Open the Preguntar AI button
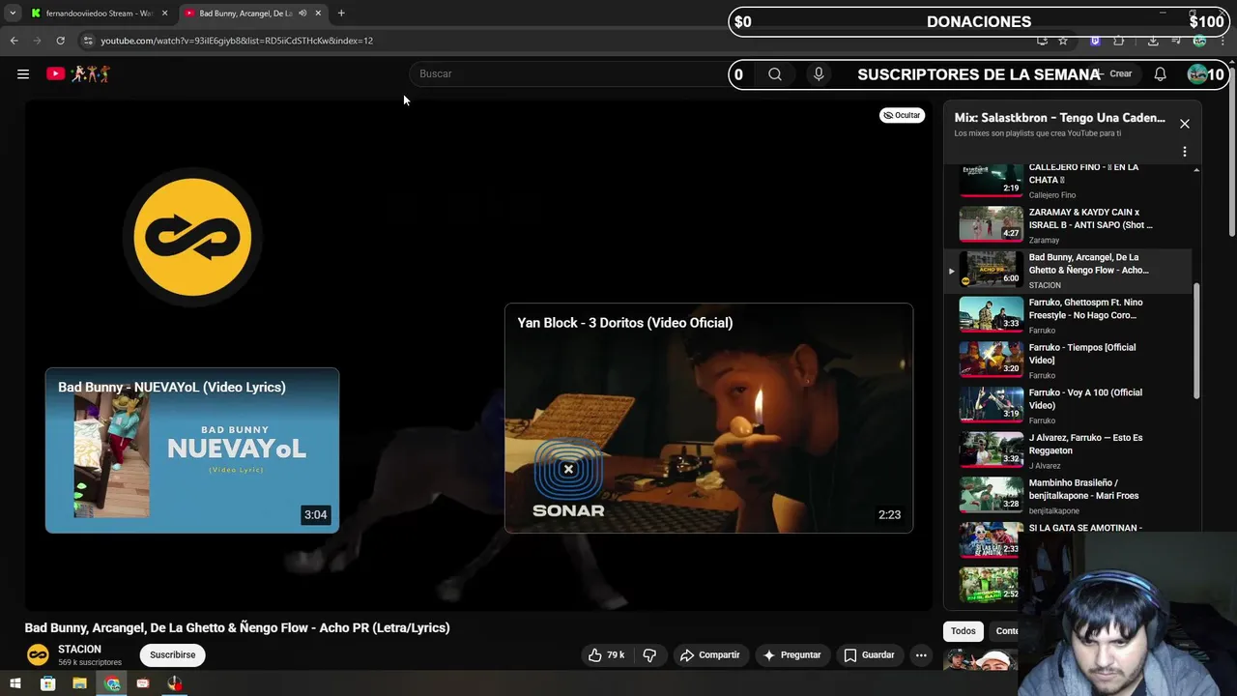 pyautogui.click(x=791, y=655)
